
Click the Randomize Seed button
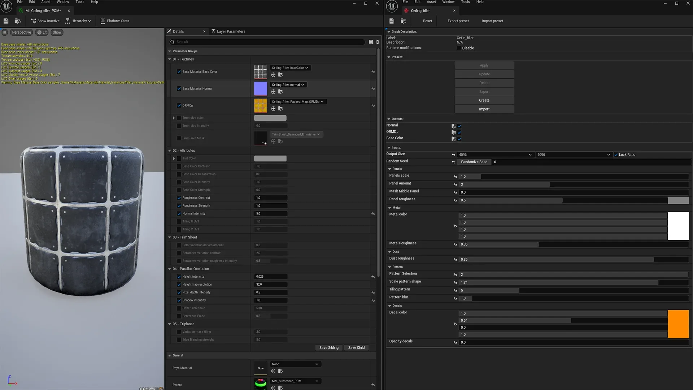tap(474, 162)
